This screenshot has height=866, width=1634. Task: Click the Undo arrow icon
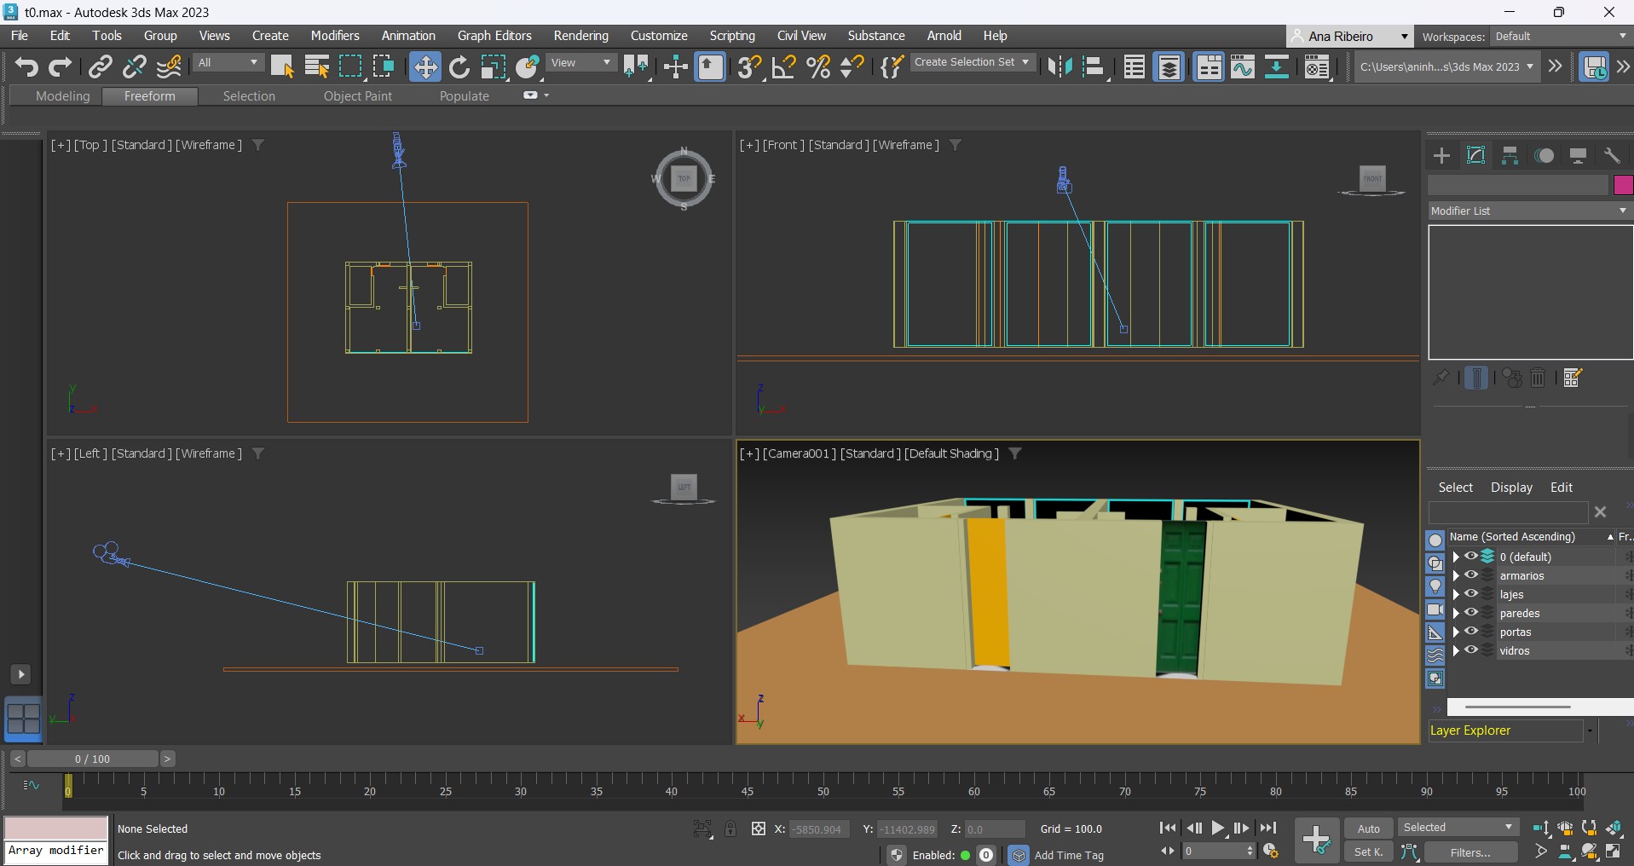[x=26, y=66]
